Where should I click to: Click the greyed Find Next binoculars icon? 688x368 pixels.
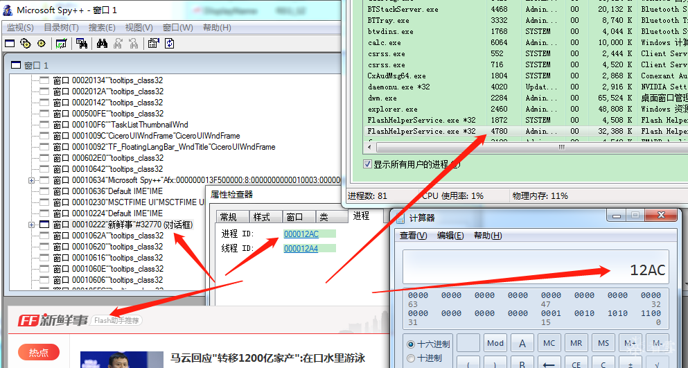tap(118, 43)
